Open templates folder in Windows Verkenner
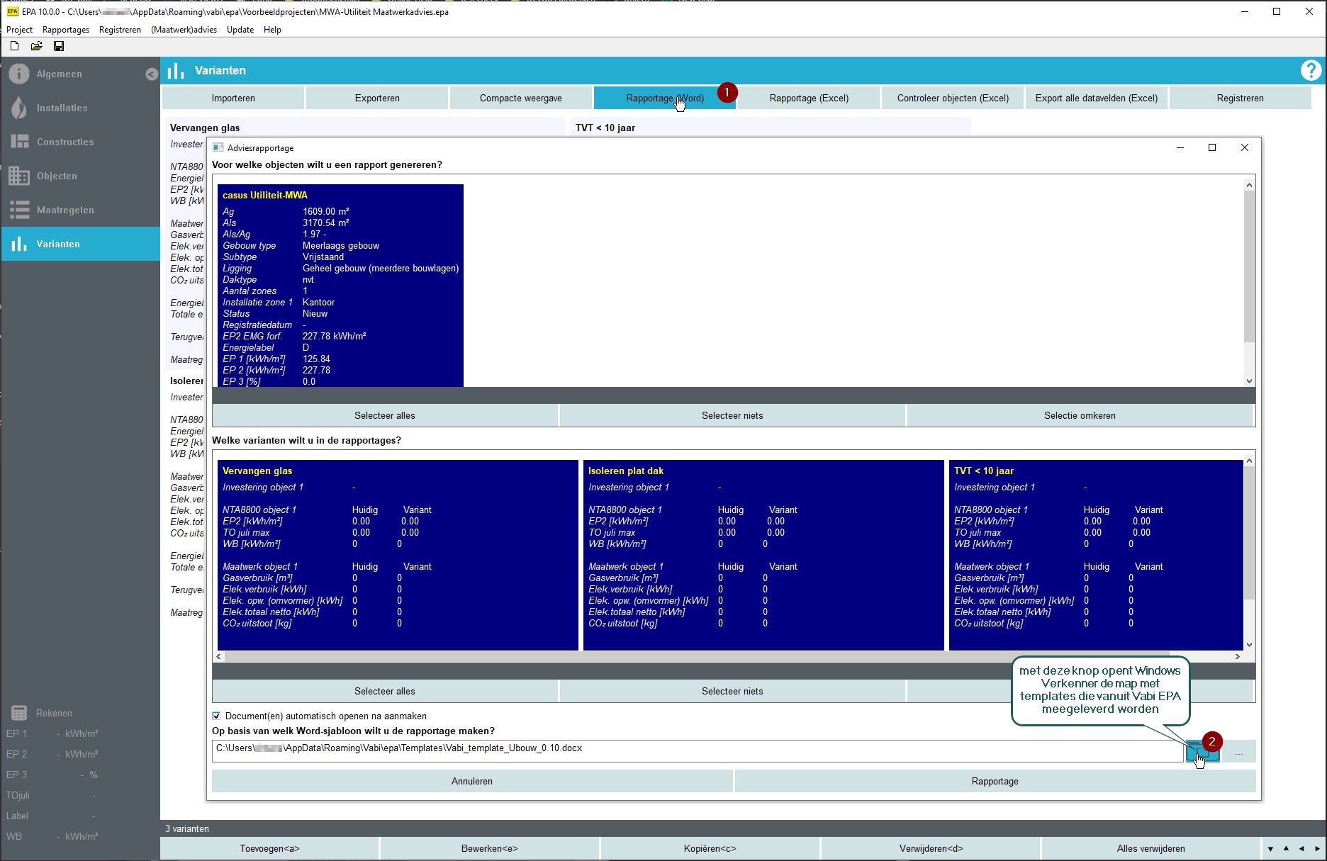 click(x=1202, y=752)
